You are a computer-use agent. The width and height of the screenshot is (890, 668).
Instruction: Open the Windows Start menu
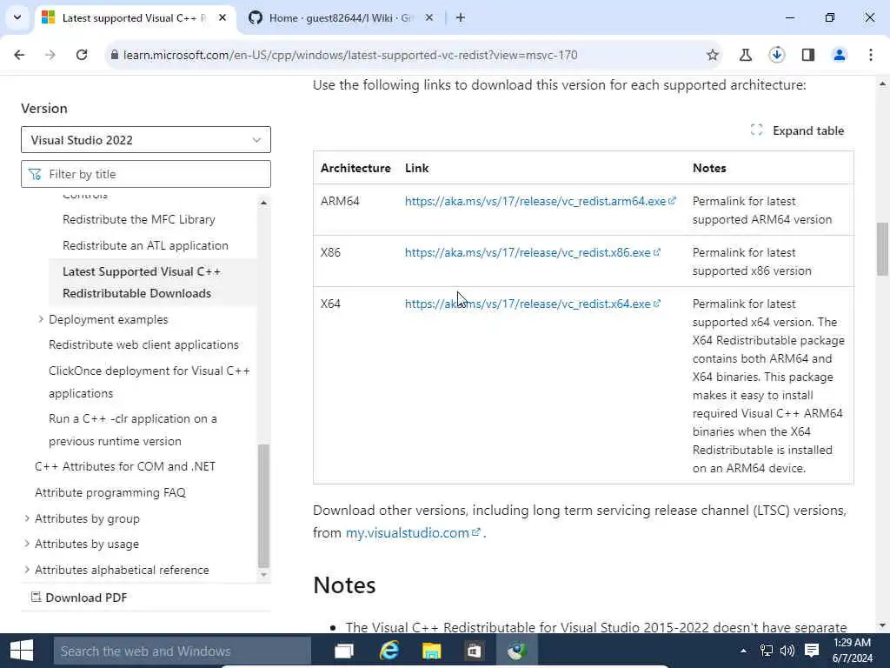(x=22, y=651)
